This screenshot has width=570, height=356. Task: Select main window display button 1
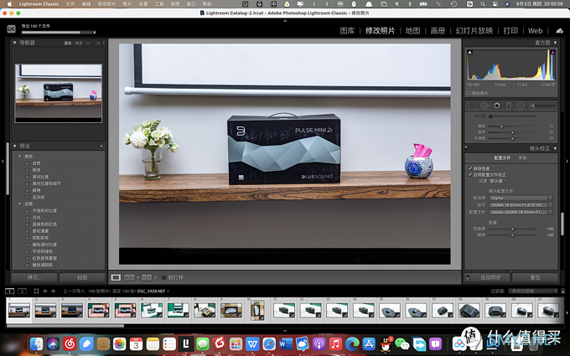click(x=10, y=291)
